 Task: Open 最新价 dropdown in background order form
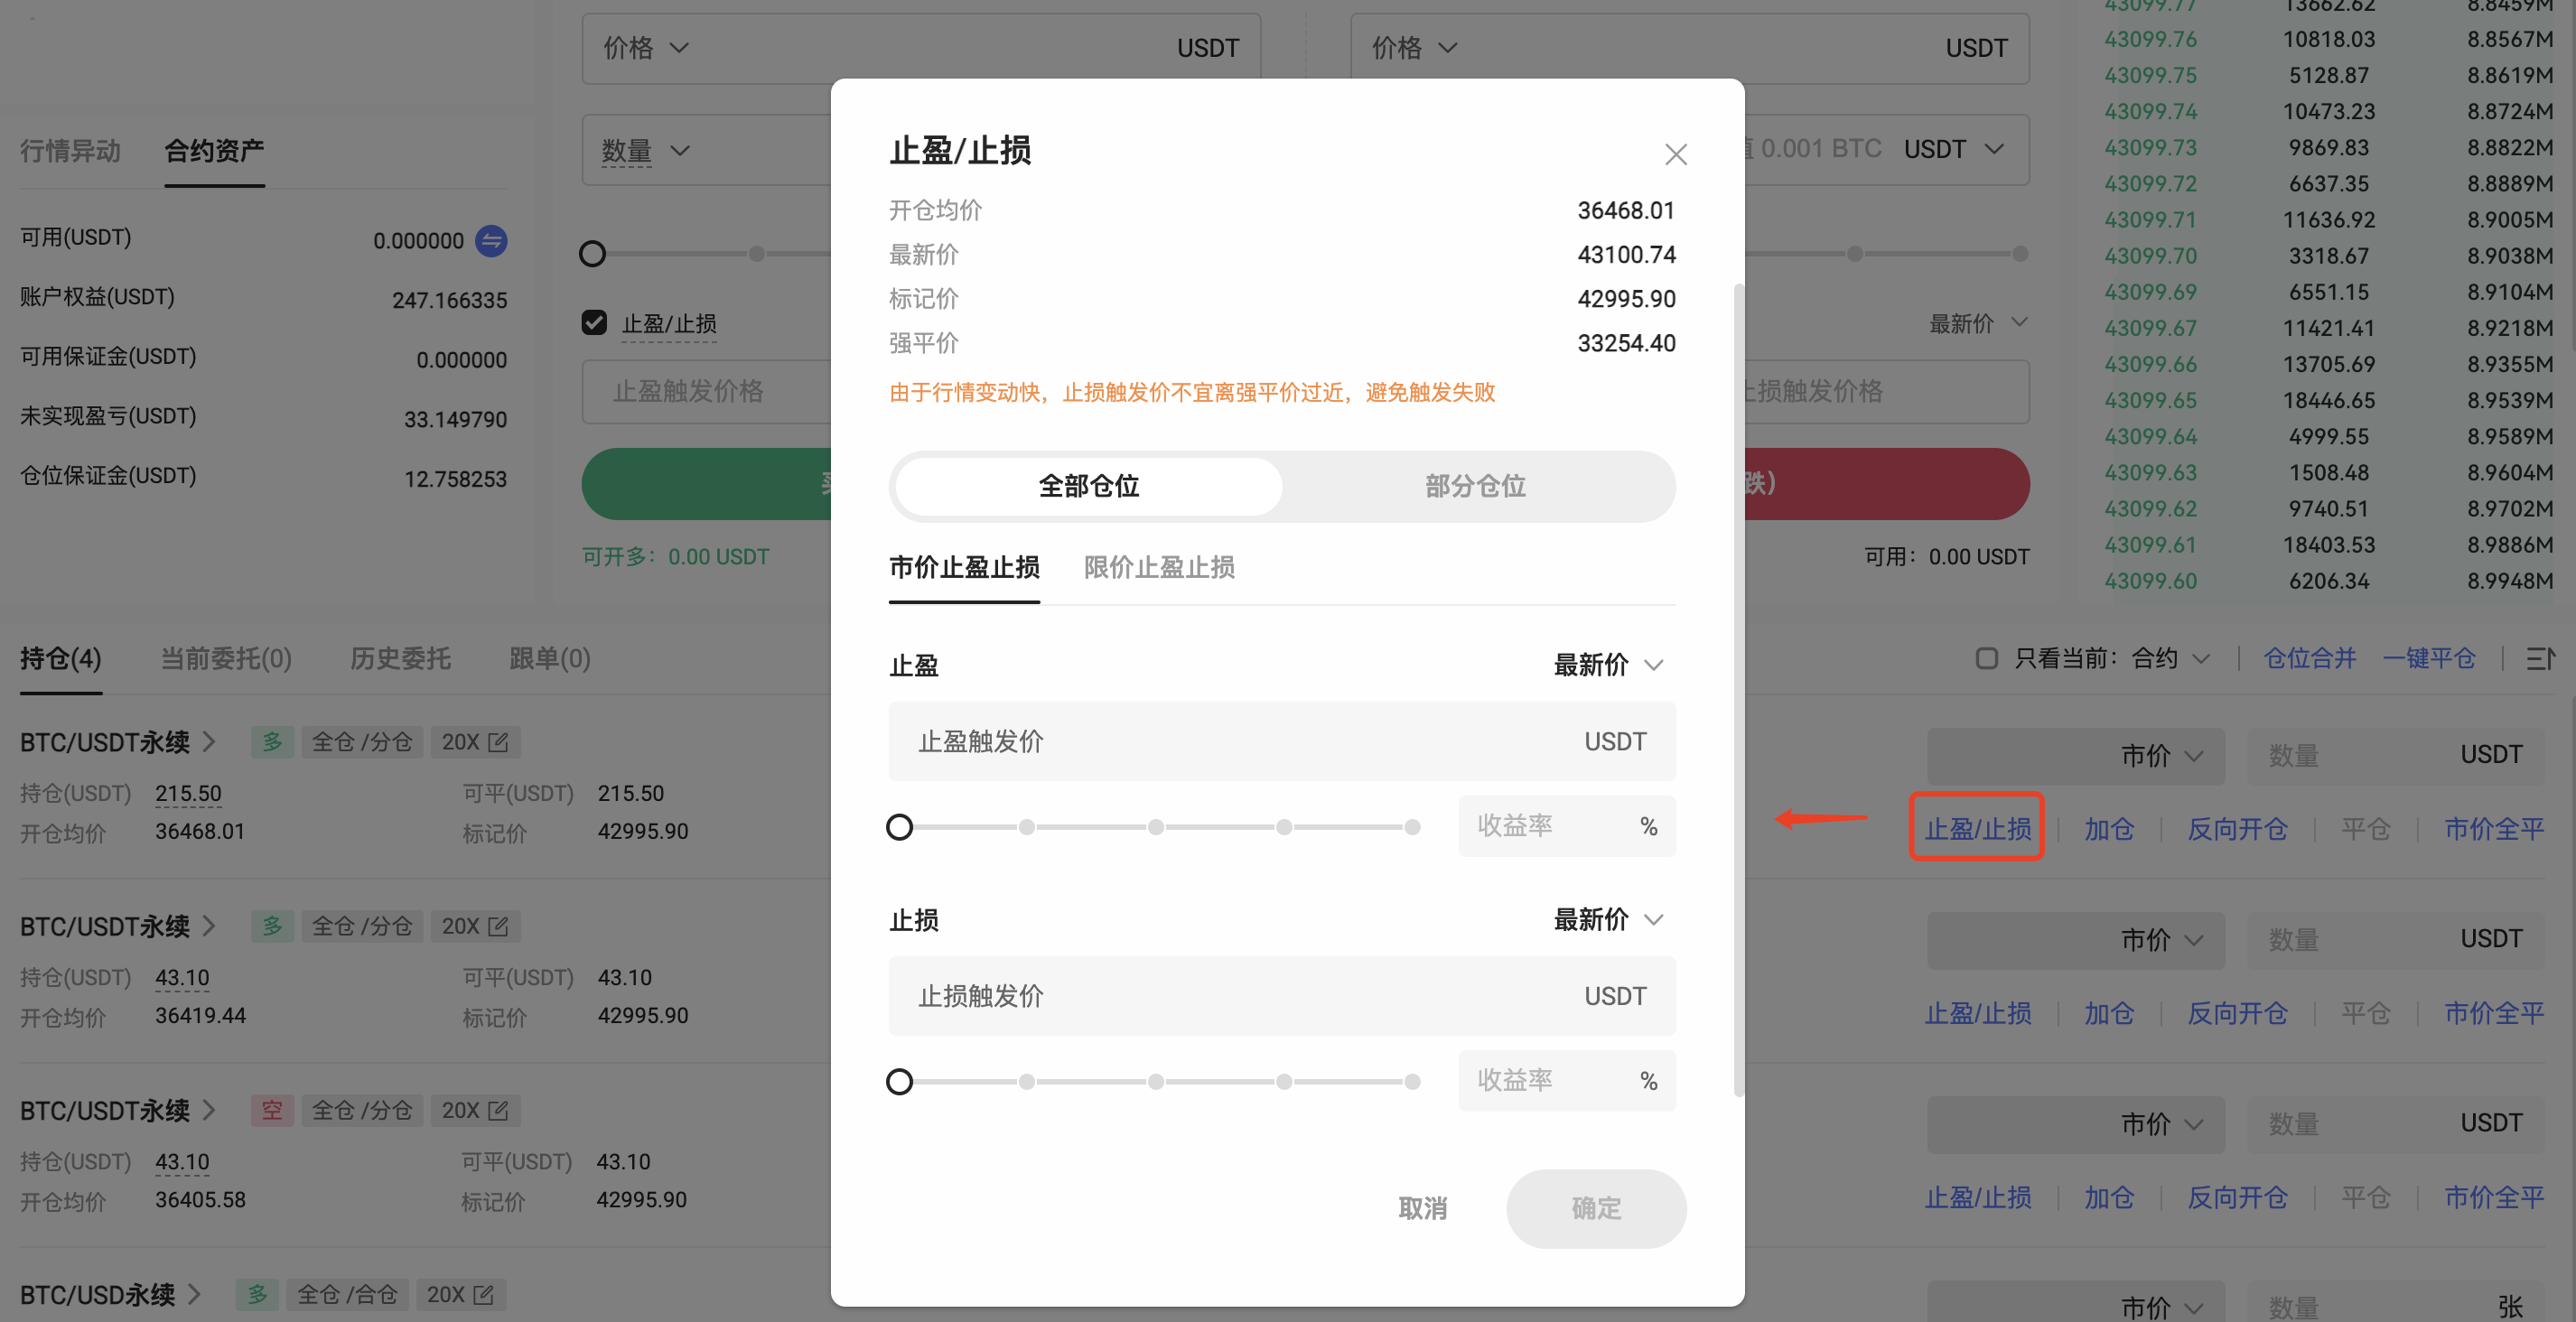(1978, 323)
